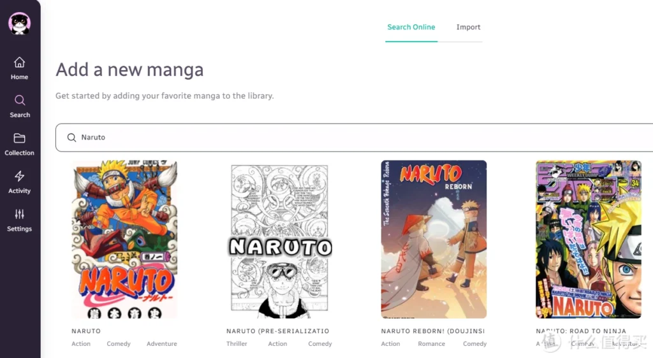The image size is (653, 358).
Task: Click the magnifier icon in search box
Action: coord(71,138)
